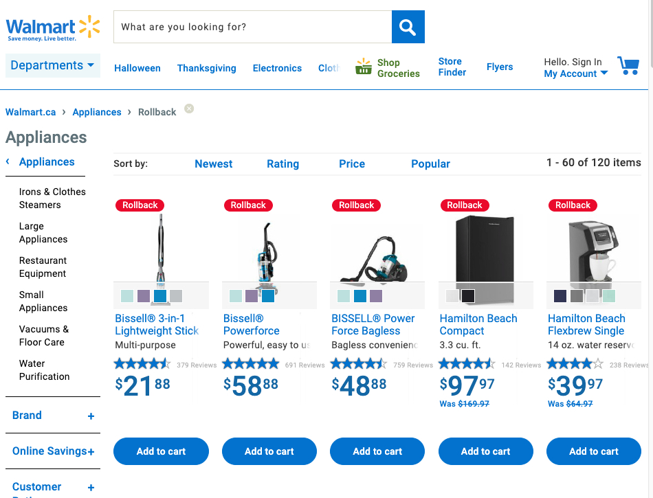
Task: Select the blue swatch on Bissell 3-in-1
Action: 160,296
